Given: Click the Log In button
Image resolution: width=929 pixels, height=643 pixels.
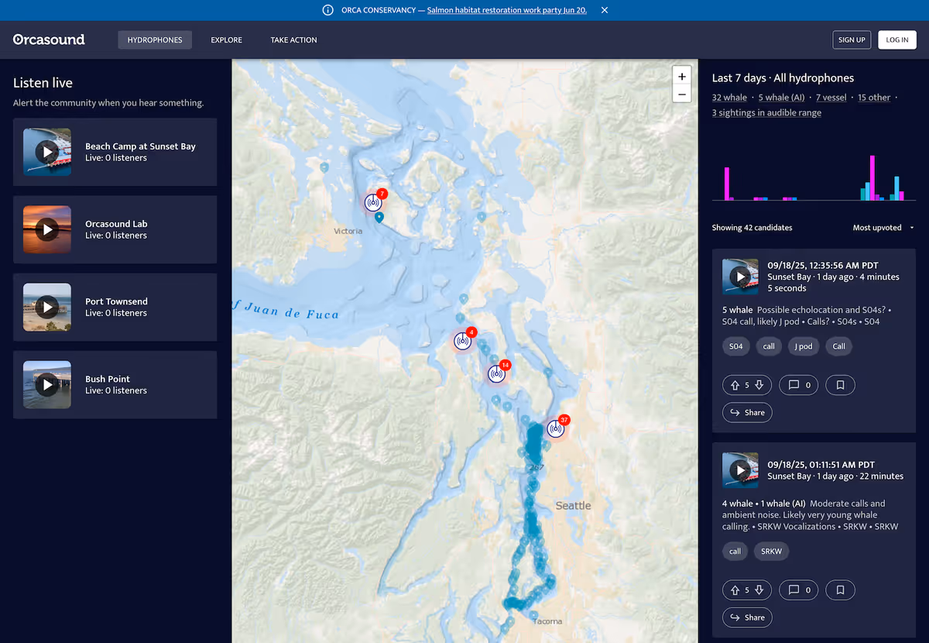Looking at the screenshot, I should pyautogui.click(x=897, y=40).
